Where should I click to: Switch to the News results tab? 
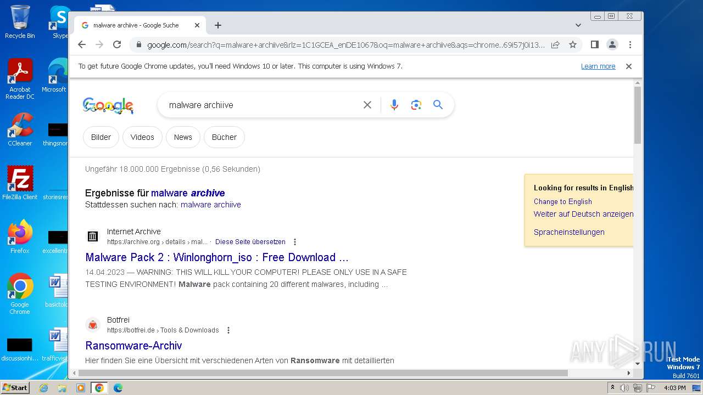pos(183,137)
